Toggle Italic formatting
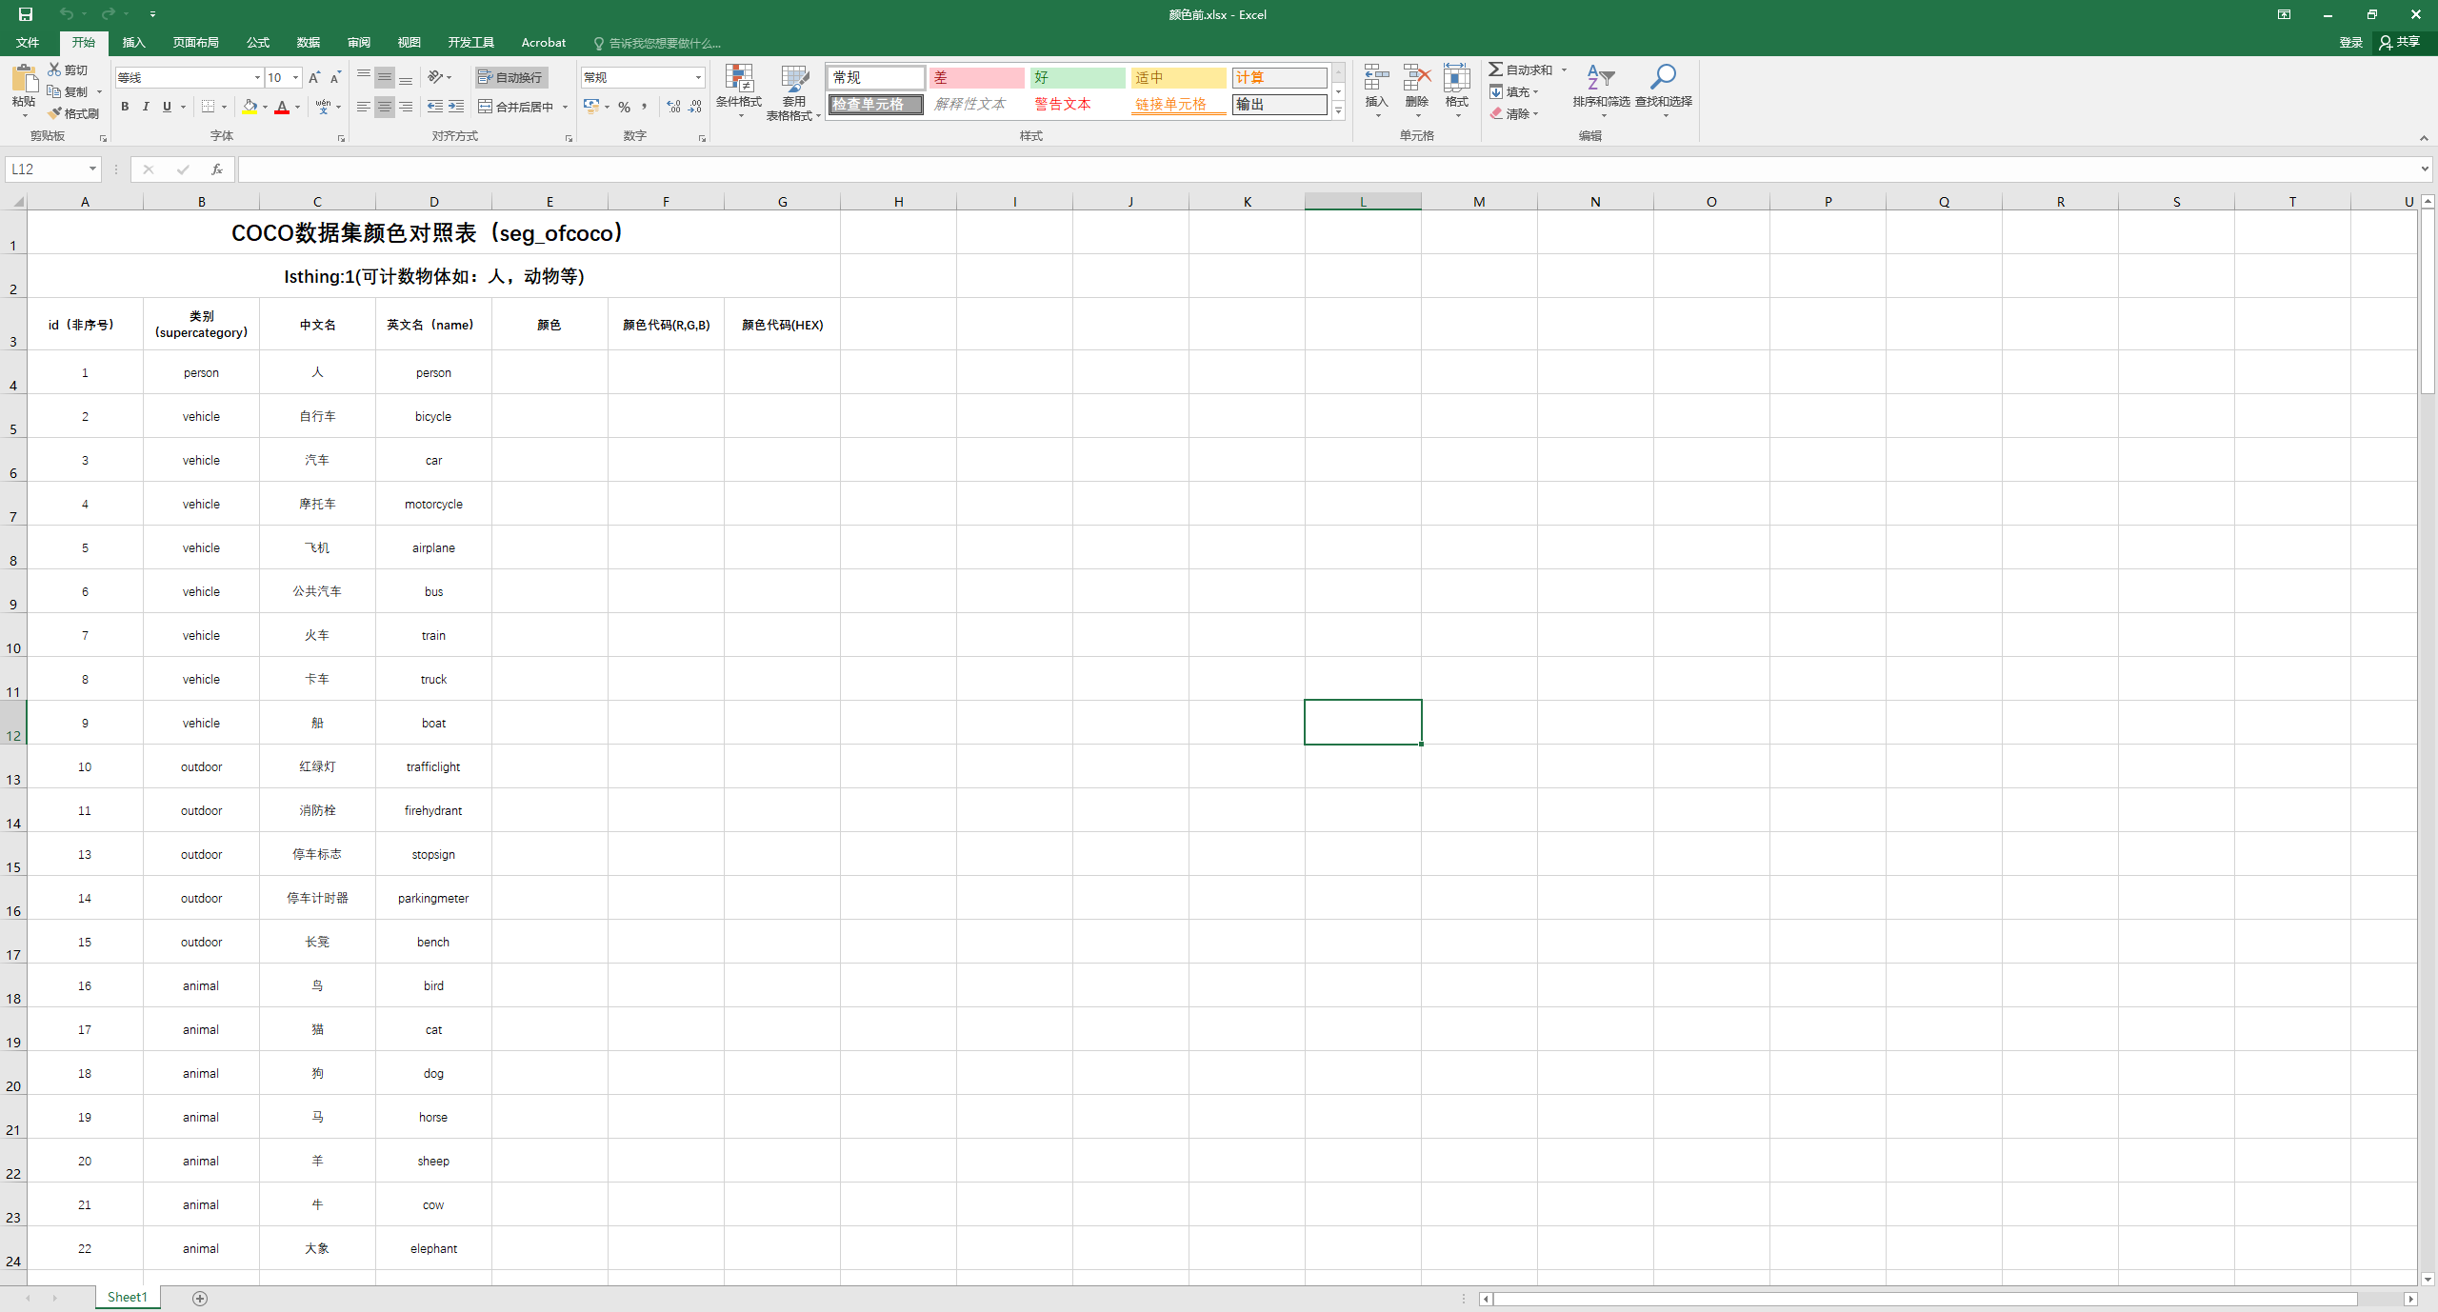 coord(146,107)
